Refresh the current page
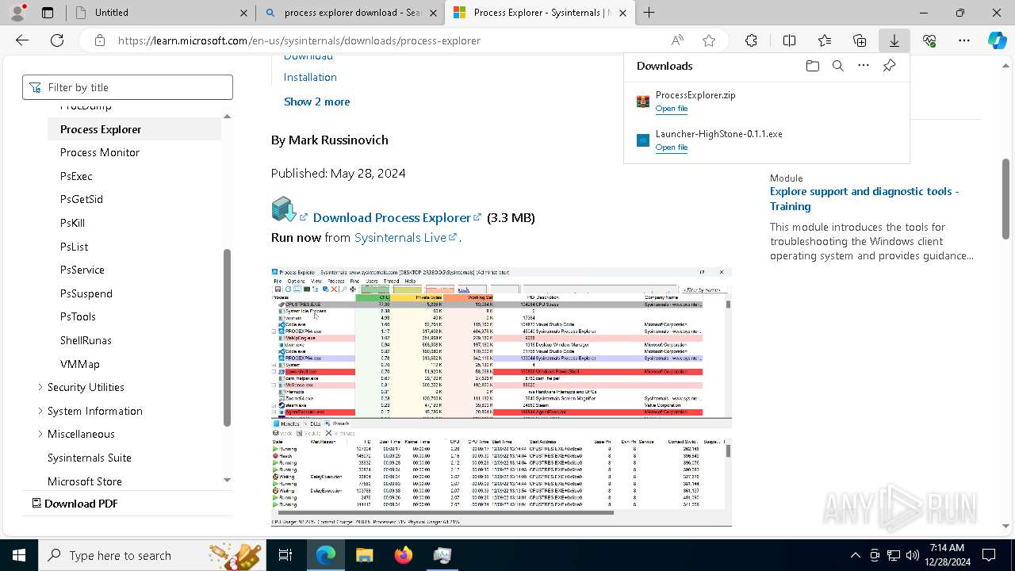 click(57, 40)
